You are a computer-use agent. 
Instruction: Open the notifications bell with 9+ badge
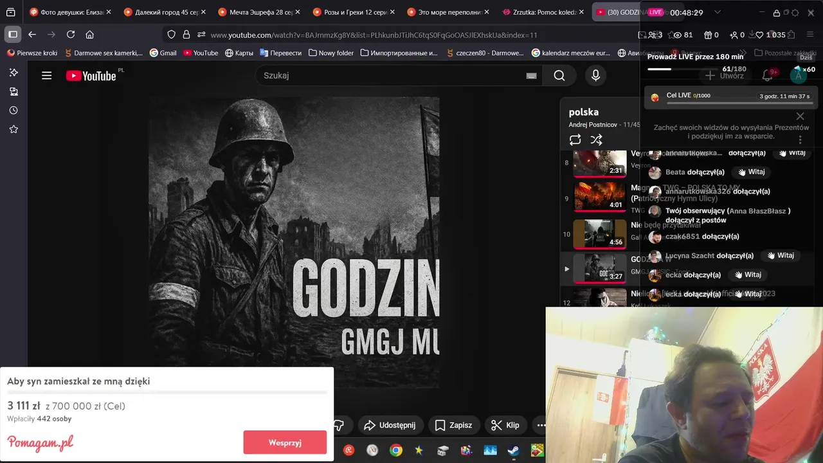pyautogui.click(x=768, y=75)
